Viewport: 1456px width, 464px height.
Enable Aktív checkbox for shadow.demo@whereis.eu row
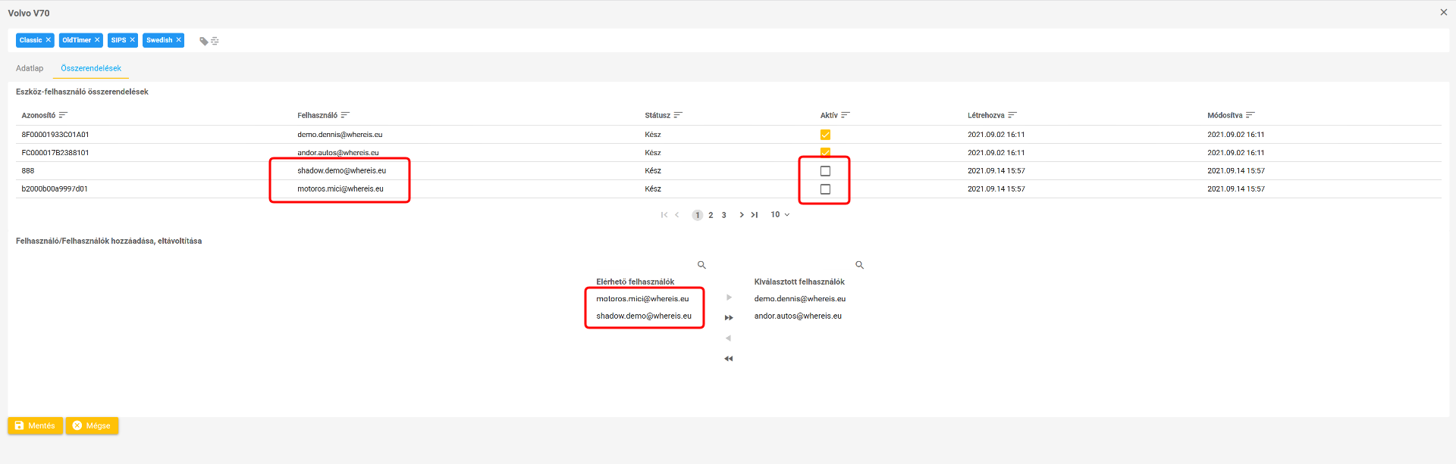[825, 171]
